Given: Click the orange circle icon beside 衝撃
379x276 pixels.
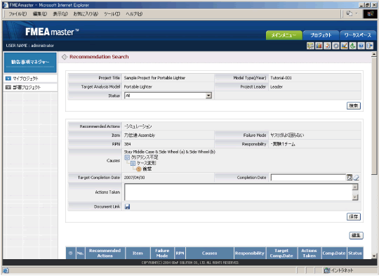Looking at the screenshot, I should click(139, 169).
